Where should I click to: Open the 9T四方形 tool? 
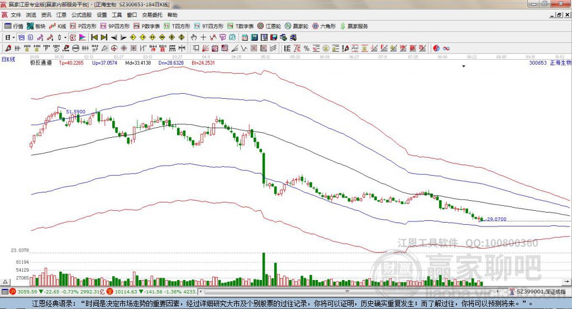pos(209,26)
